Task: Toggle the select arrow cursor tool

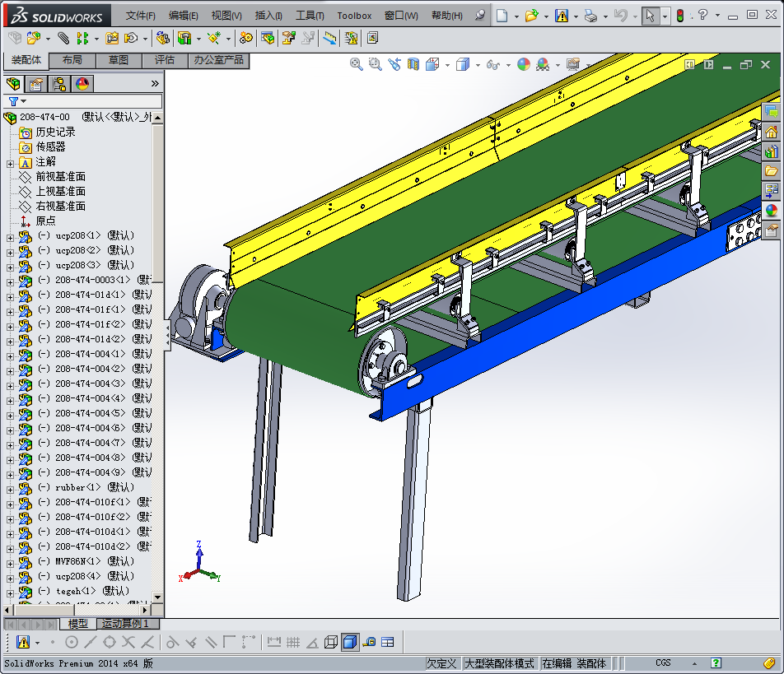Action: coord(650,16)
